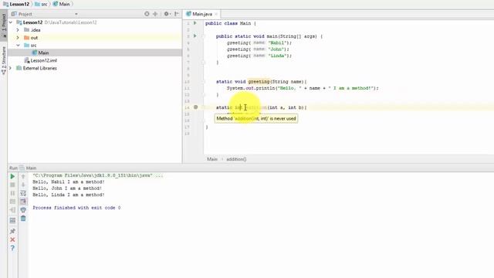Select Lesson12.iml file in tree
This screenshot has width=494, height=278.
pyautogui.click(x=43, y=60)
